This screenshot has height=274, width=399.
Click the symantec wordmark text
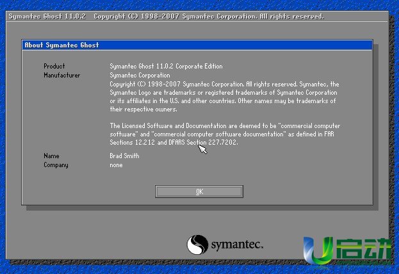(x=237, y=245)
